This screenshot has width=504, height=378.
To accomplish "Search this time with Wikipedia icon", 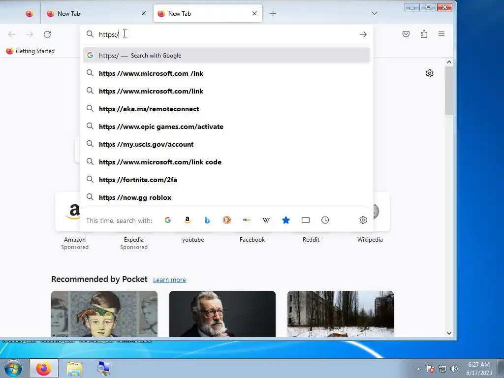I will [266, 220].
